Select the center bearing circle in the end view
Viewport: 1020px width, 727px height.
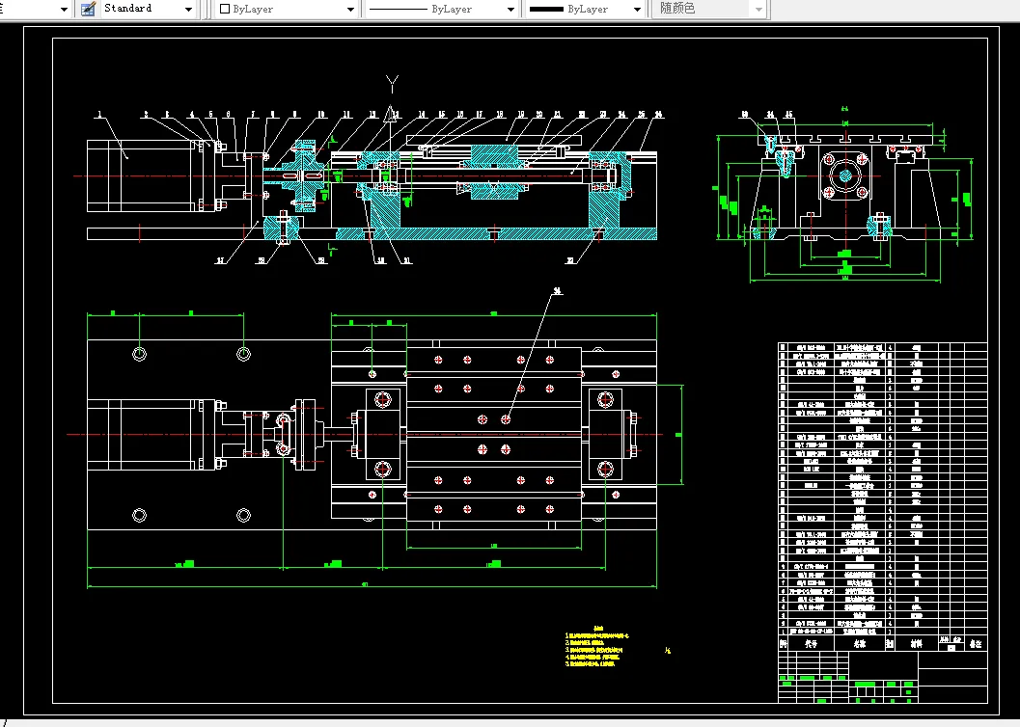tap(845, 176)
